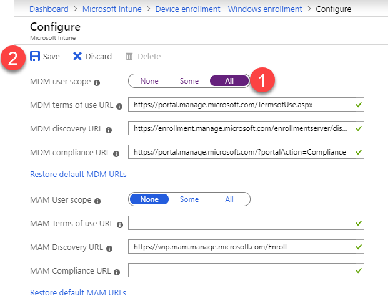Screen dimensions: 388x306
Task: Click Restore default MDM URLs link
Action: coord(78,175)
